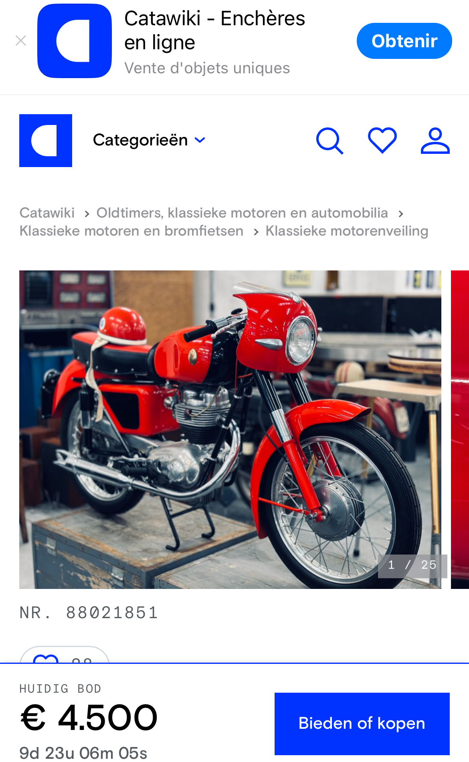Click Bieden of kopen button
The height and width of the screenshot is (762, 469).
point(362,724)
